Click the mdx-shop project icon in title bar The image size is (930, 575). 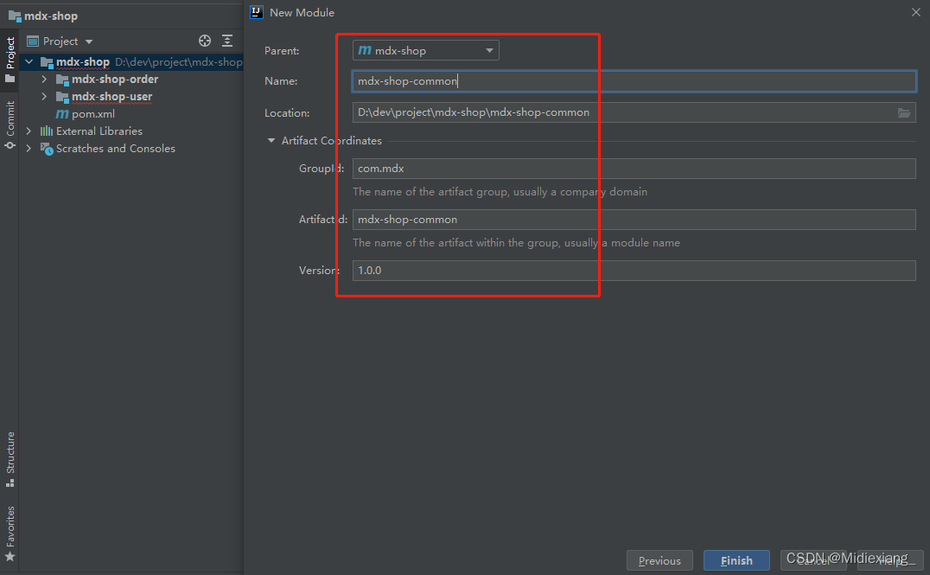[x=14, y=16]
